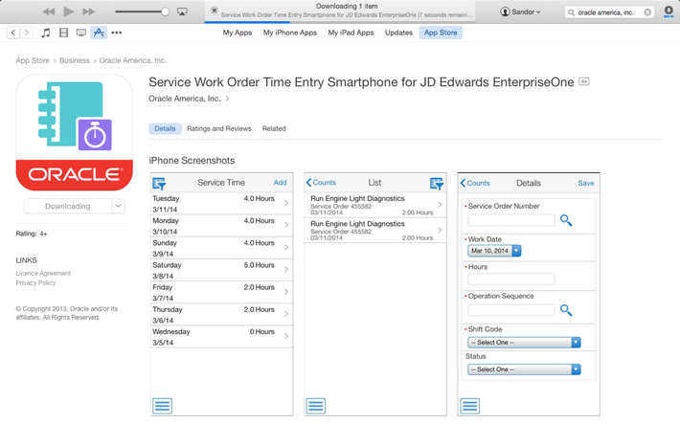
Task: Click the menu icon below Details screenshot
Action: [469, 406]
